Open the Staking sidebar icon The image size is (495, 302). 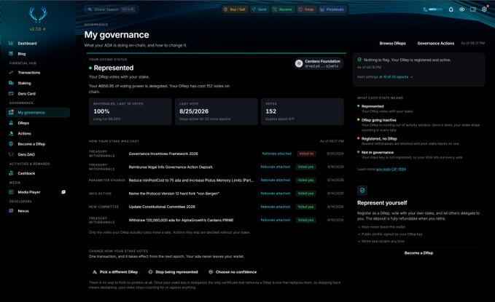point(11,83)
